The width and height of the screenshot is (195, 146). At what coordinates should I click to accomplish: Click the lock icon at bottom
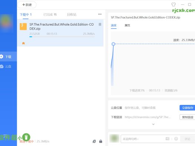[100, 141]
